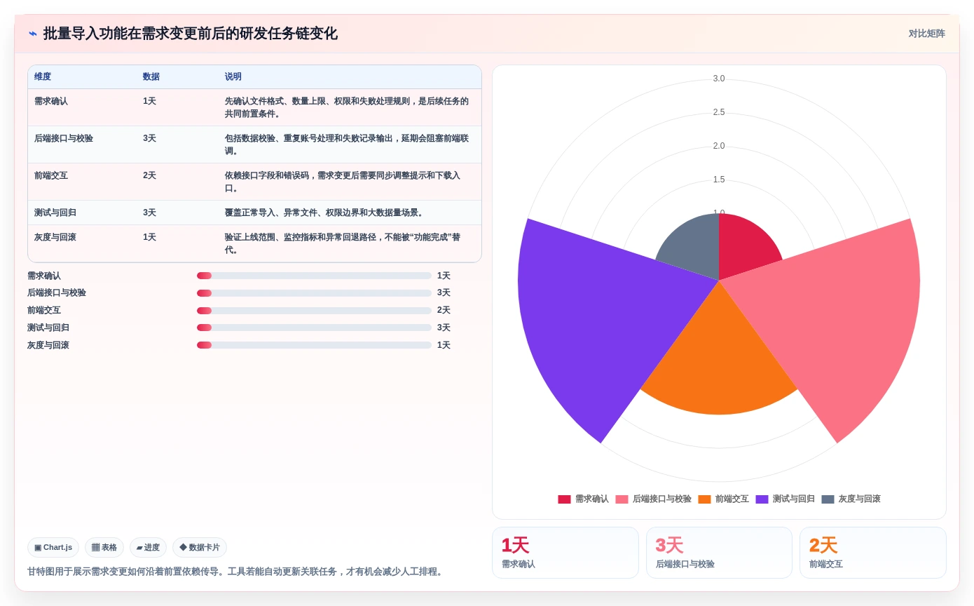Toggle 测试与回归 legend color swatch
Screen dimensions: 974x606
762,499
